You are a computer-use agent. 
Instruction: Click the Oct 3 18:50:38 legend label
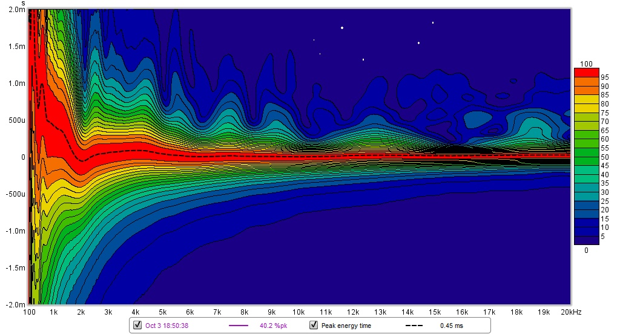(167, 326)
